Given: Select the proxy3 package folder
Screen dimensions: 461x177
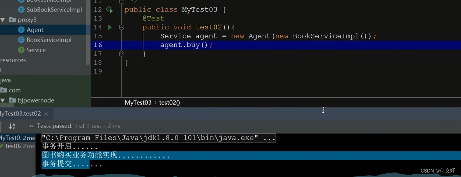Looking at the screenshot, I should tap(27, 20).
